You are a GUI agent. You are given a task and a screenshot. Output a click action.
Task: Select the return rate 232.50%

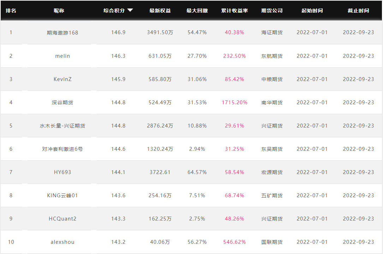point(234,56)
